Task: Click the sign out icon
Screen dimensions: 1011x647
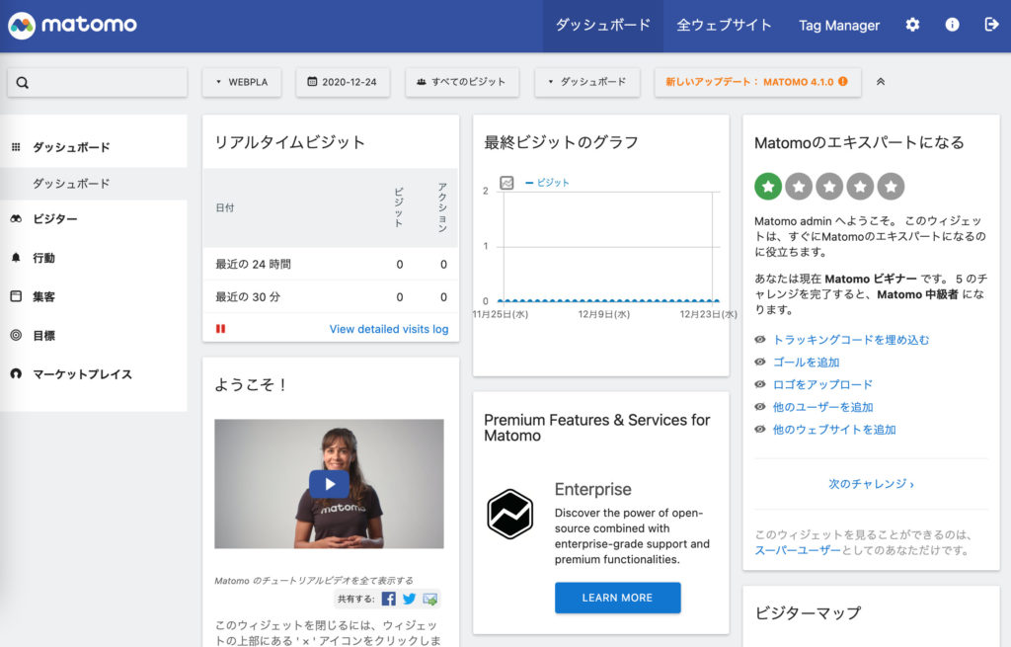Action: pyautogui.click(x=991, y=25)
